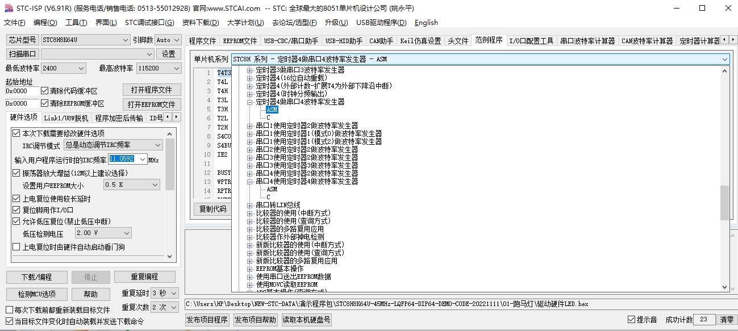Click the 读取本机硬盘号 button
Screen dimensions: 738x331
[x=306, y=320]
